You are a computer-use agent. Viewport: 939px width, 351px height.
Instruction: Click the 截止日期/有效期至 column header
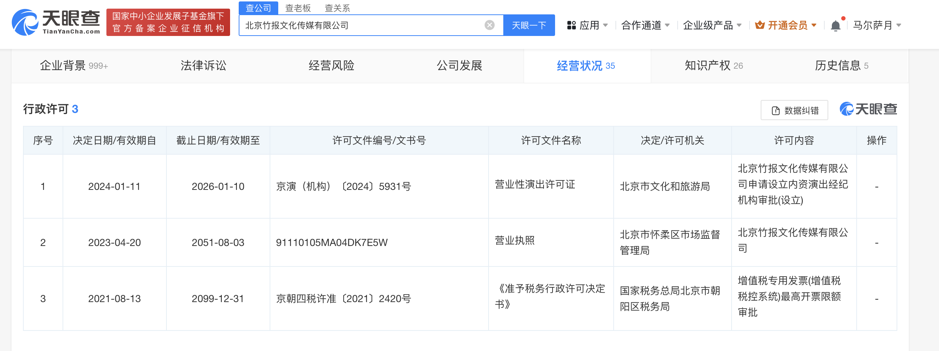217,140
